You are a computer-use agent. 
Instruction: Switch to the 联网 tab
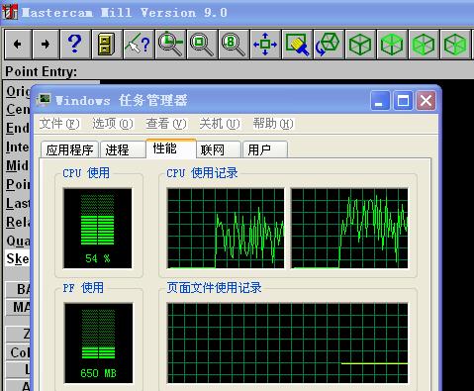(219, 149)
